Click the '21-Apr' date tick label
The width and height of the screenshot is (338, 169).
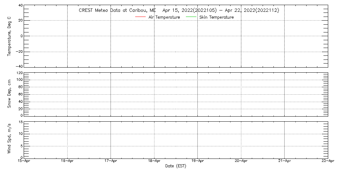tap(285, 161)
